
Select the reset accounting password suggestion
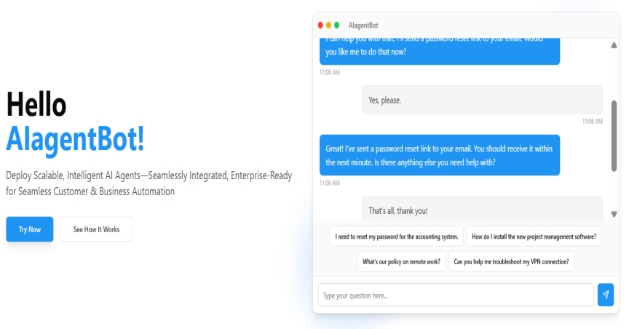[397, 237]
